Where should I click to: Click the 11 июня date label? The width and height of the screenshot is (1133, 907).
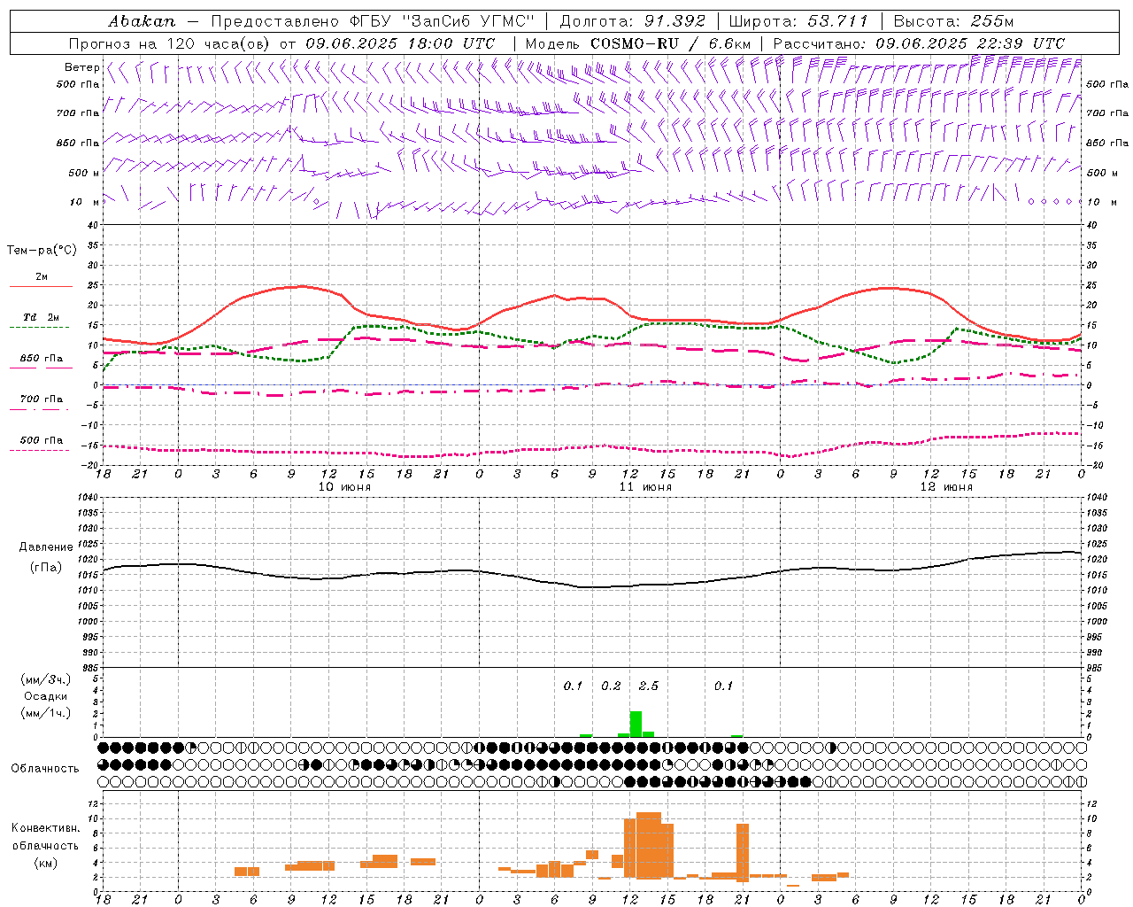tap(645, 487)
